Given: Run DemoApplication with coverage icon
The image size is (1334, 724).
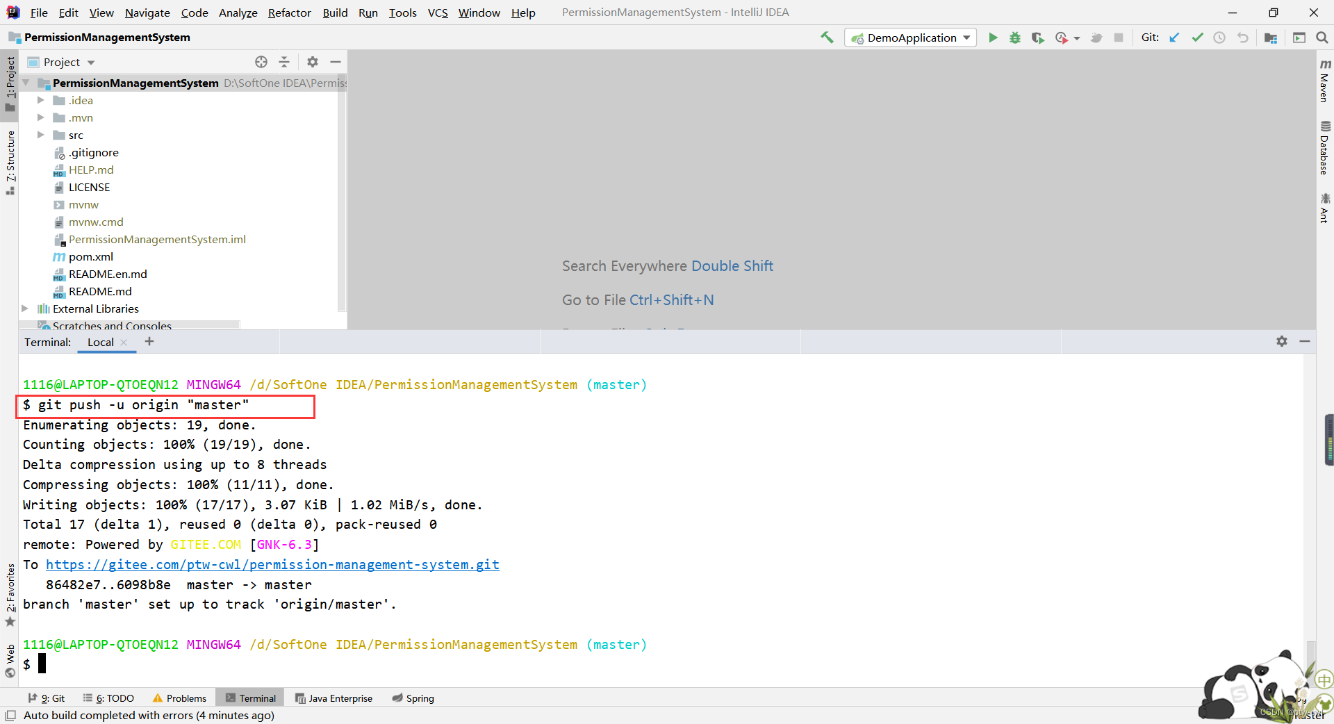Looking at the screenshot, I should tap(1037, 38).
